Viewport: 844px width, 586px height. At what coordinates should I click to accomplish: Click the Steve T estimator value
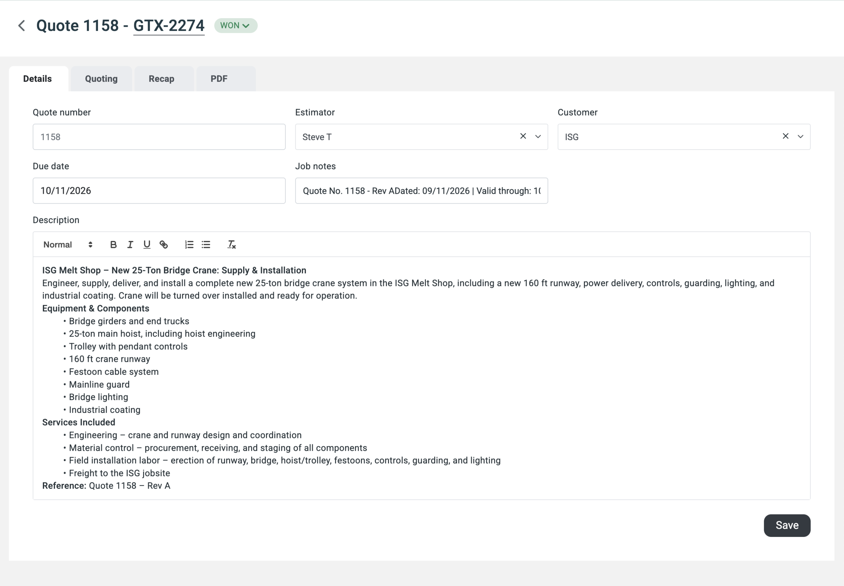(x=317, y=137)
